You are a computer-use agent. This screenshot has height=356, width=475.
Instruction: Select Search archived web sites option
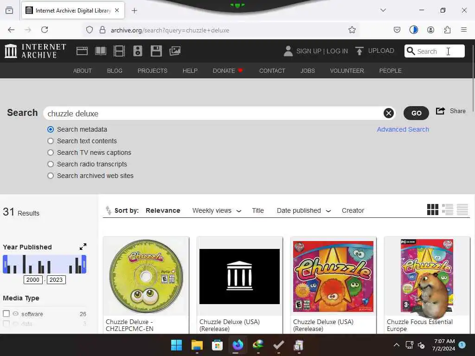(x=51, y=176)
